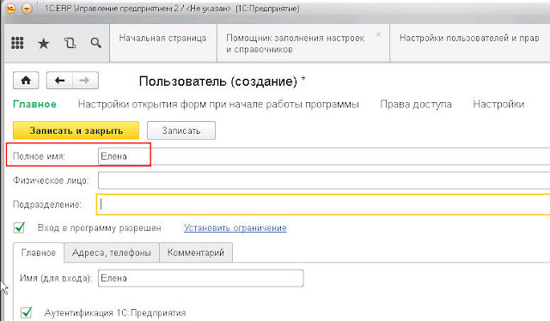
Task: Open the Права доступа section
Action: pyautogui.click(x=416, y=105)
